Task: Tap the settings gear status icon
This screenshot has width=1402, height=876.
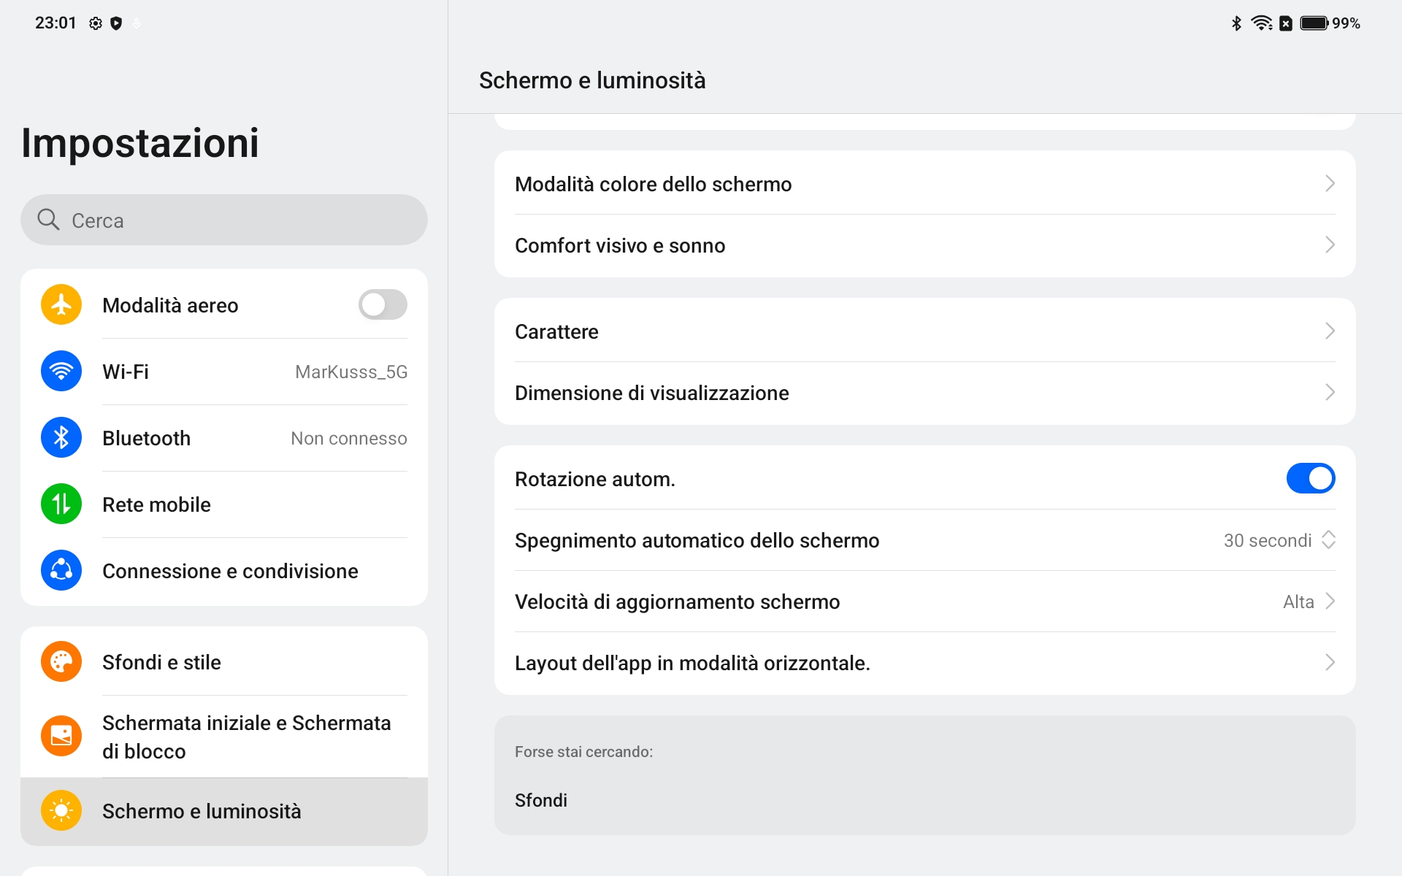Action: tap(96, 23)
